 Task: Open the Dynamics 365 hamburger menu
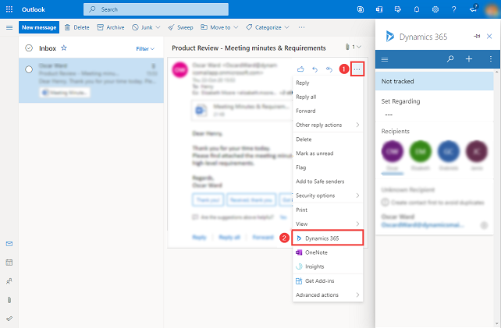click(x=385, y=59)
